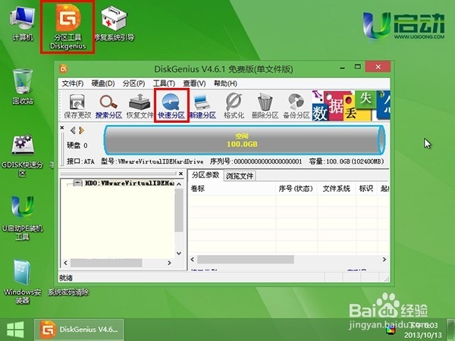Image resolution: width=455 pixels, height=341 pixels.
Task: Open the 修复系统引导 desktop shortcut
Action: (115, 23)
